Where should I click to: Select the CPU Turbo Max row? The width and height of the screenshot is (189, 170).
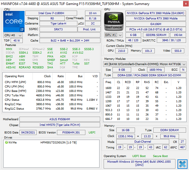tap(50, 95)
